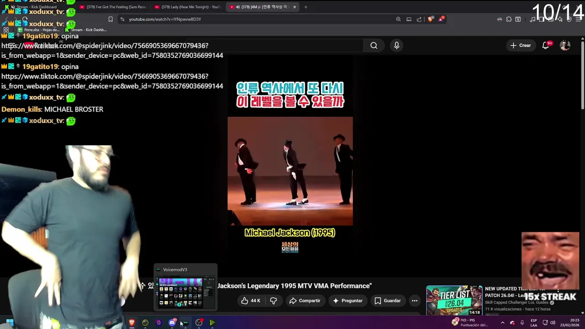Click the masked-face extension icon in toolbar
This screenshot has width=585, height=329.
[500, 19]
